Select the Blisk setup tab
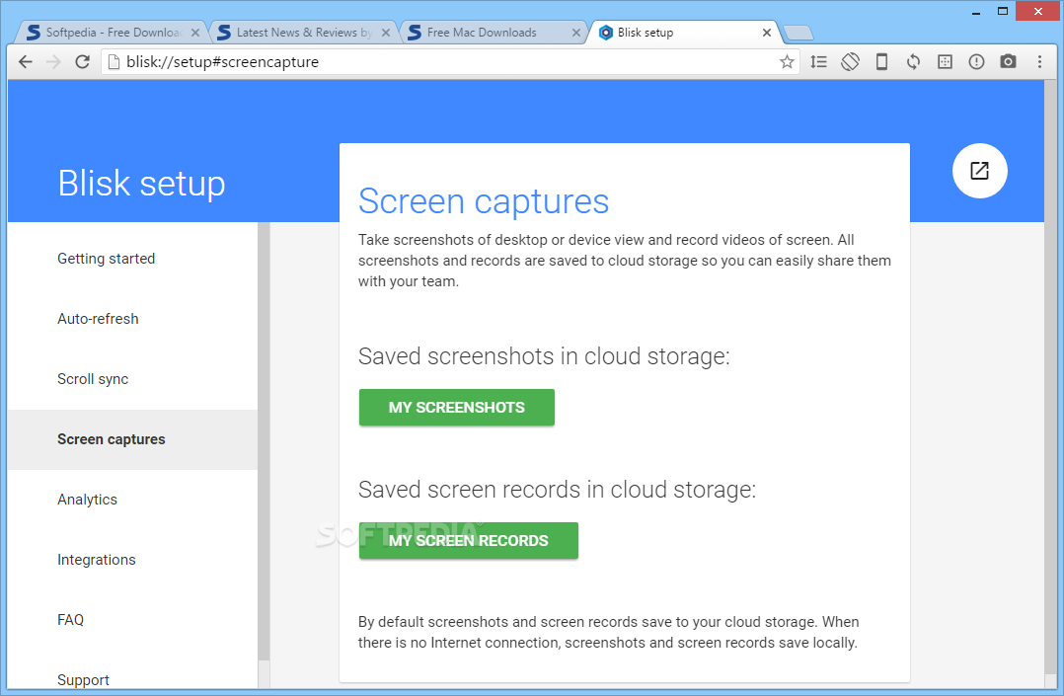 click(x=684, y=33)
